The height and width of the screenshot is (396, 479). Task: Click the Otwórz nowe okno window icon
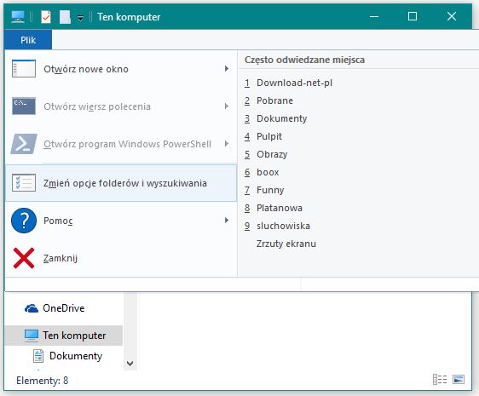24,69
